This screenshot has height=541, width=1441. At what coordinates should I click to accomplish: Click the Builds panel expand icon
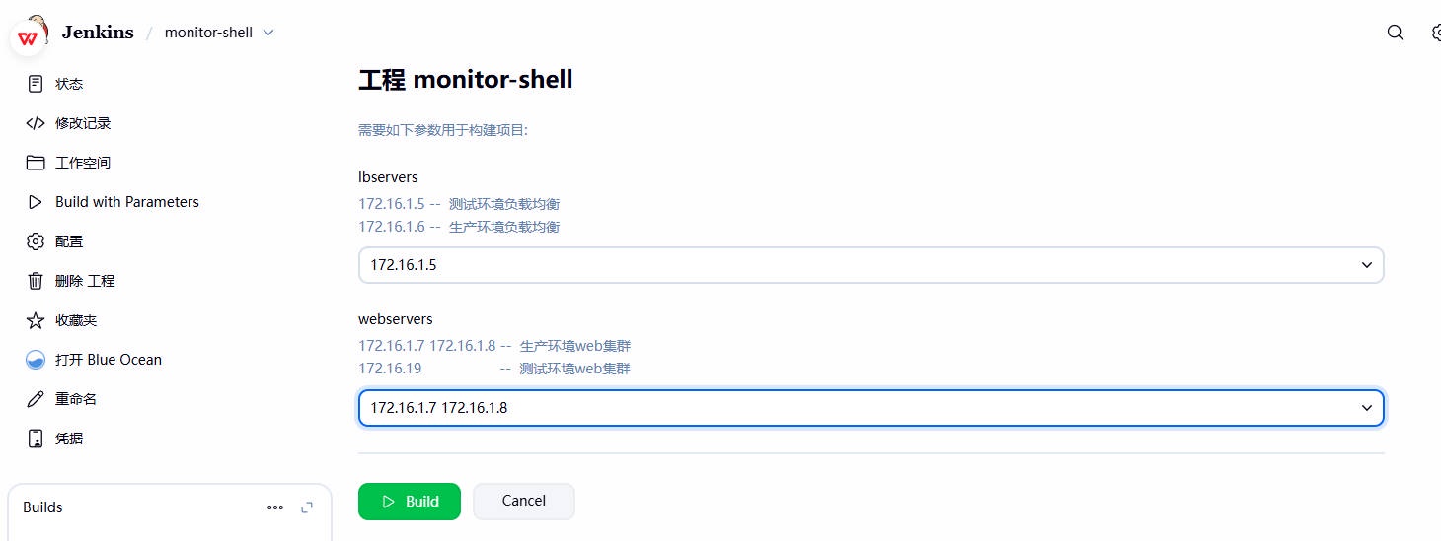(307, 507)
